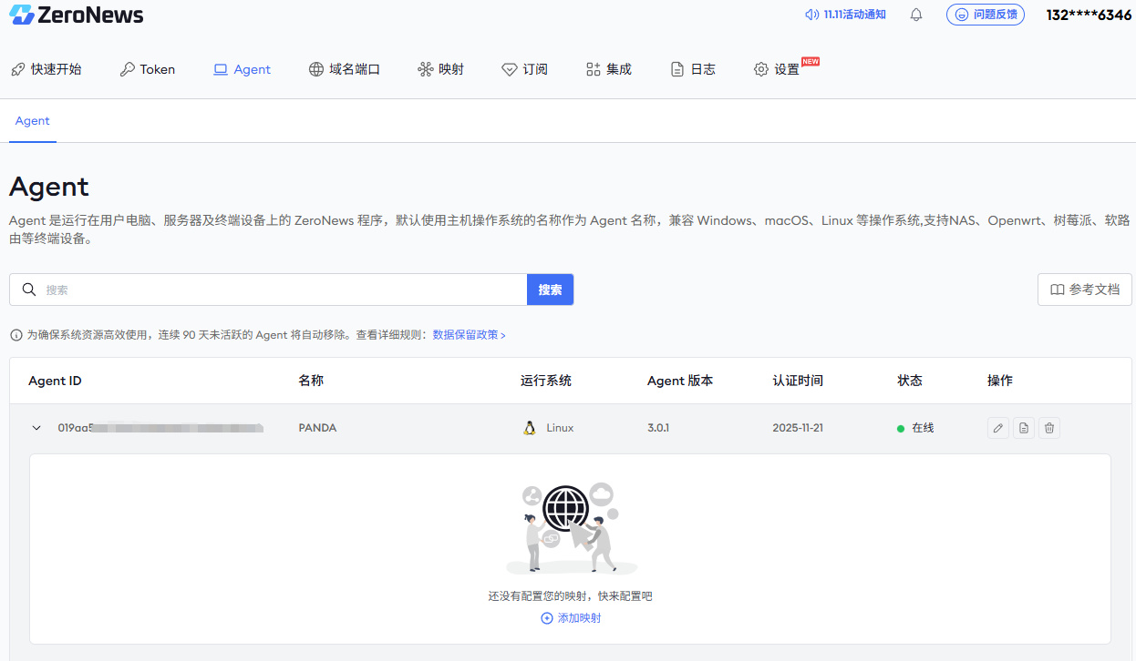Click the 名称 column header
The height and width of the screenshot is (661, 1136).
pos(311,381)
